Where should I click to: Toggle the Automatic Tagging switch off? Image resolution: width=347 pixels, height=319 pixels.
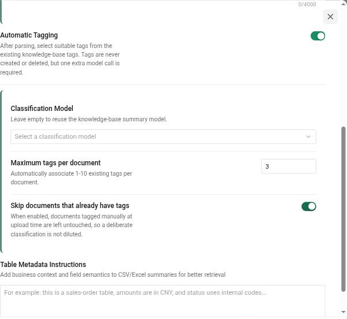[318, 36]
